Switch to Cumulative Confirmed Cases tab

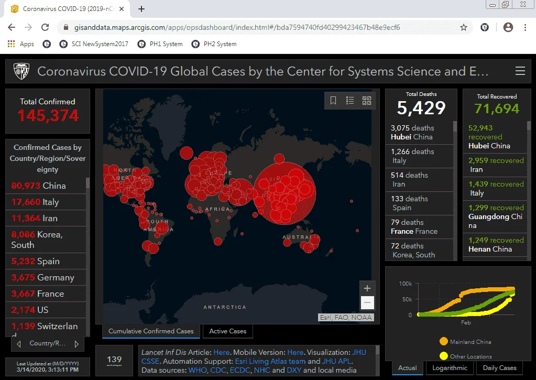pyautogui.click(x=151, y=331)
